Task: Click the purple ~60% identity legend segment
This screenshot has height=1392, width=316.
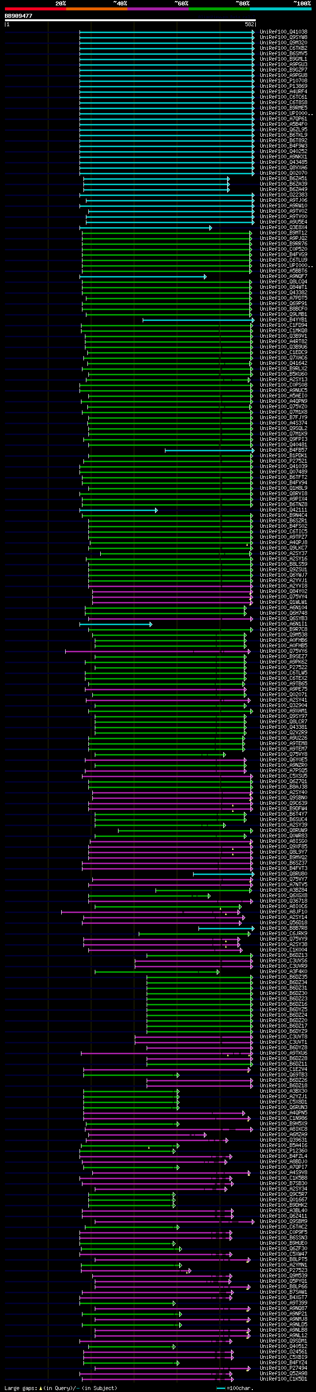Action: tap(158, 9)
